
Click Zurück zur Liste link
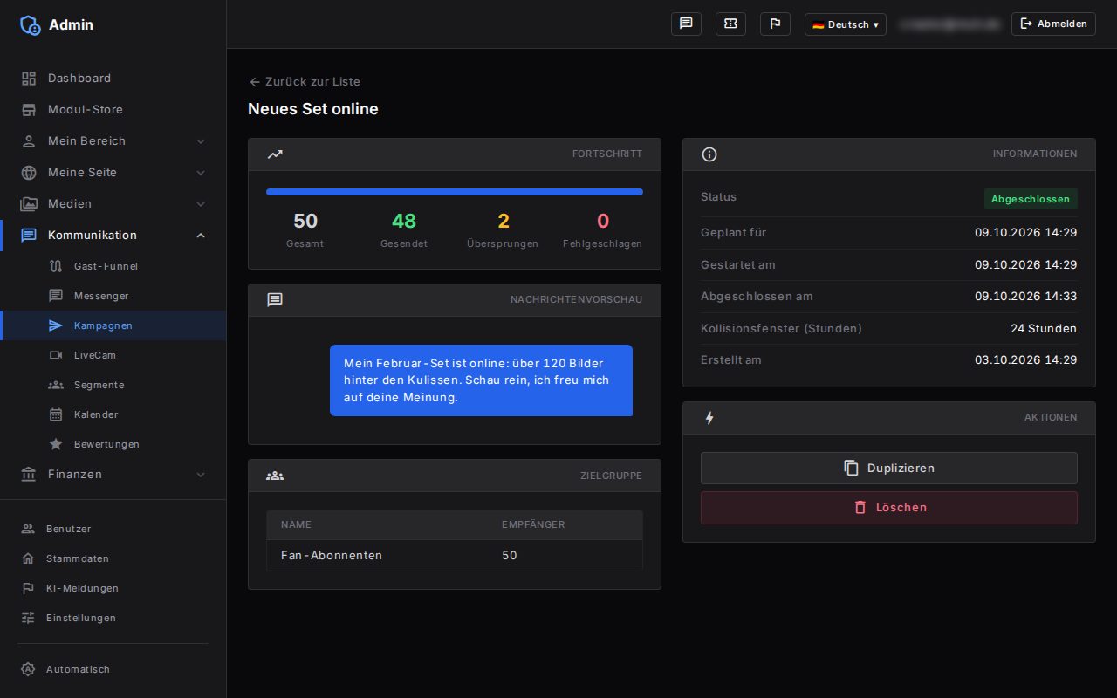point(304,81)
